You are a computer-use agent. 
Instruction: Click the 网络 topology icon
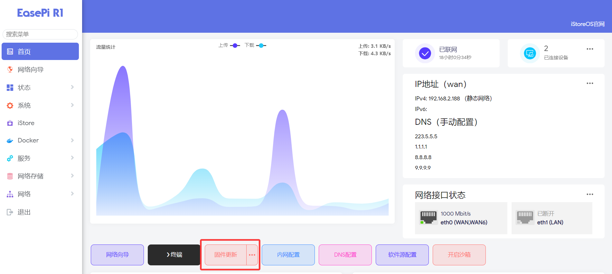(10, 194)
